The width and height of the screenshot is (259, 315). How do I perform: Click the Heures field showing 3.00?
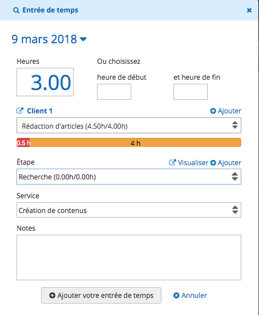click(45, 82)
